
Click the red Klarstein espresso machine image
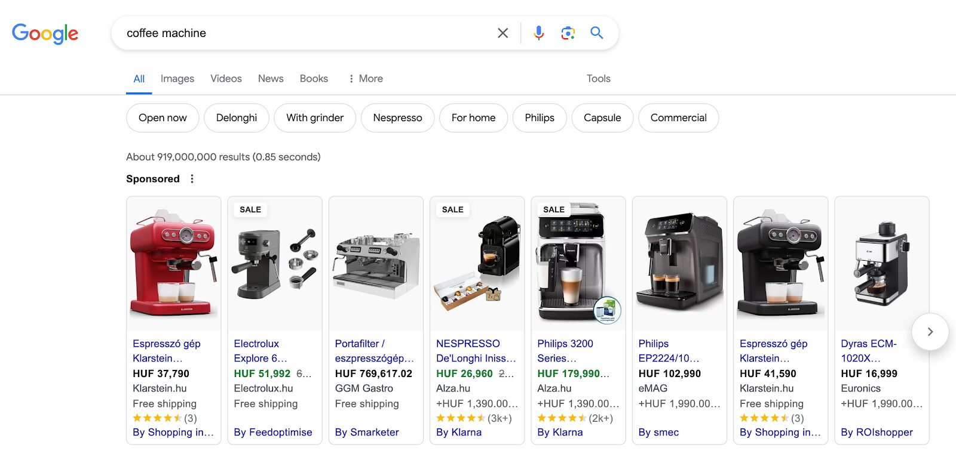[173, 263]
